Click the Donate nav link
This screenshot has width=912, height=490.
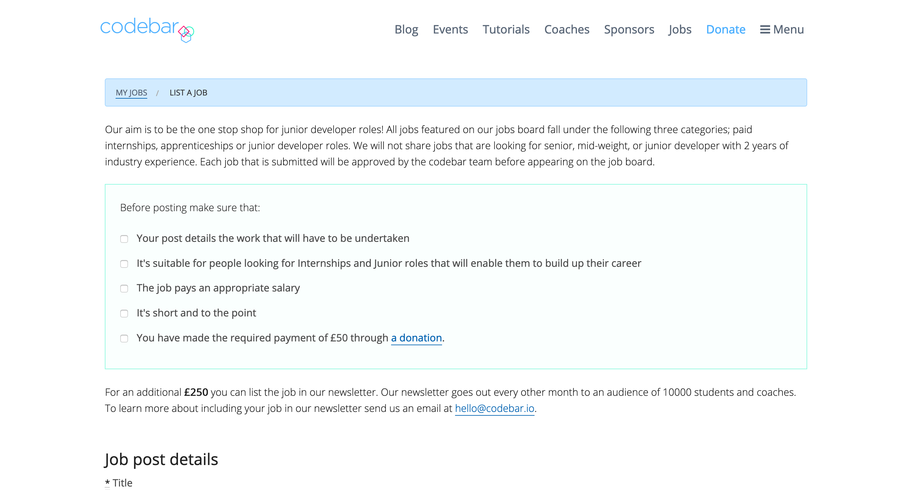[725, 29]
